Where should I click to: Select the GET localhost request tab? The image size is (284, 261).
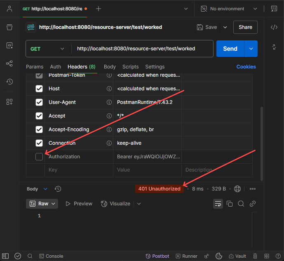point(55,9)
